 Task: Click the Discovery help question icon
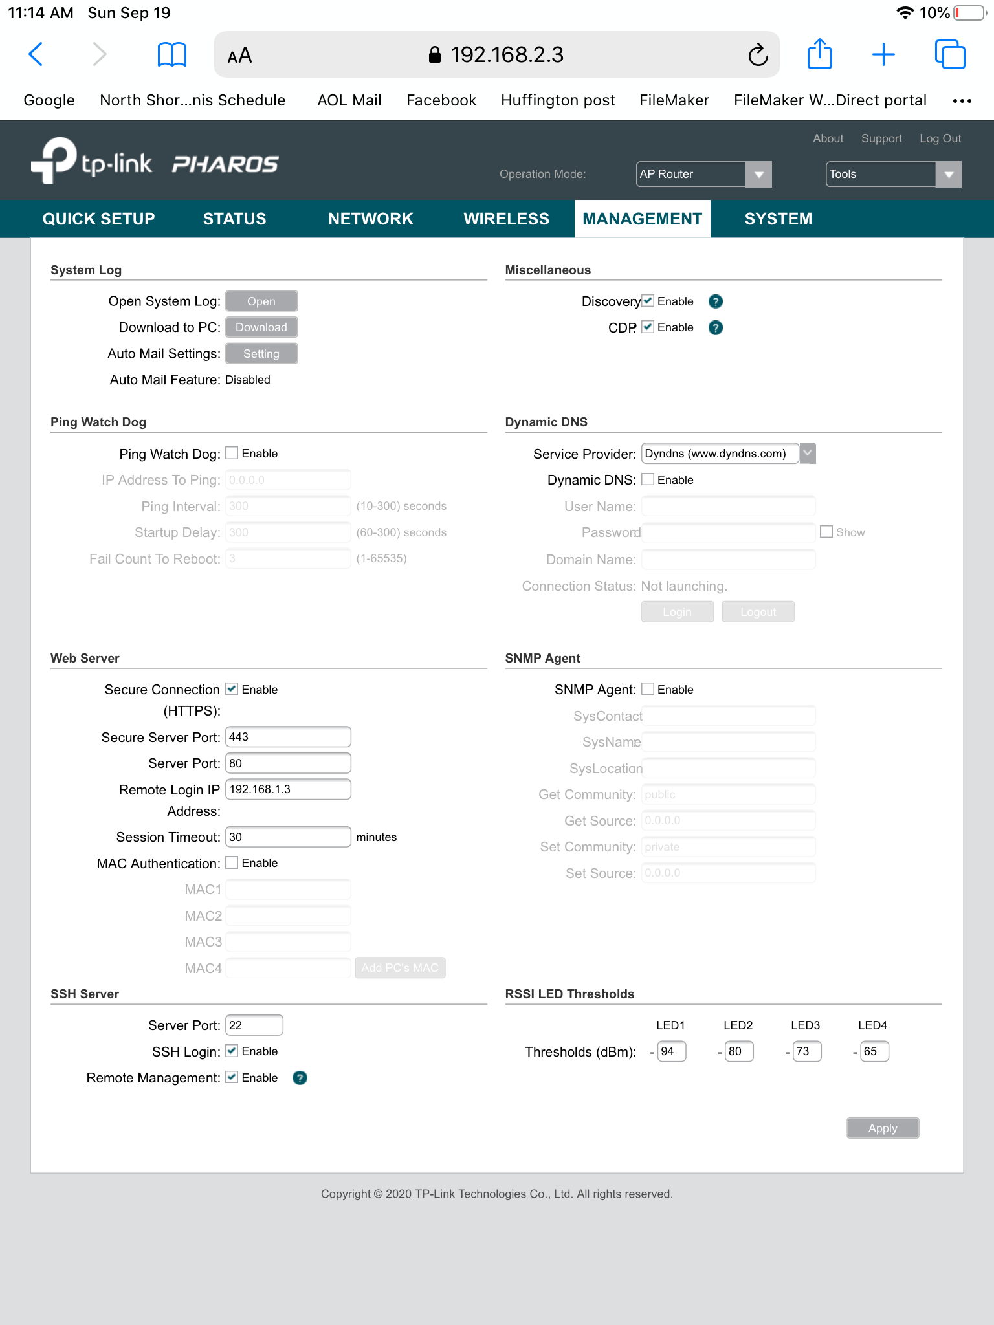click(x=716, y=301)
